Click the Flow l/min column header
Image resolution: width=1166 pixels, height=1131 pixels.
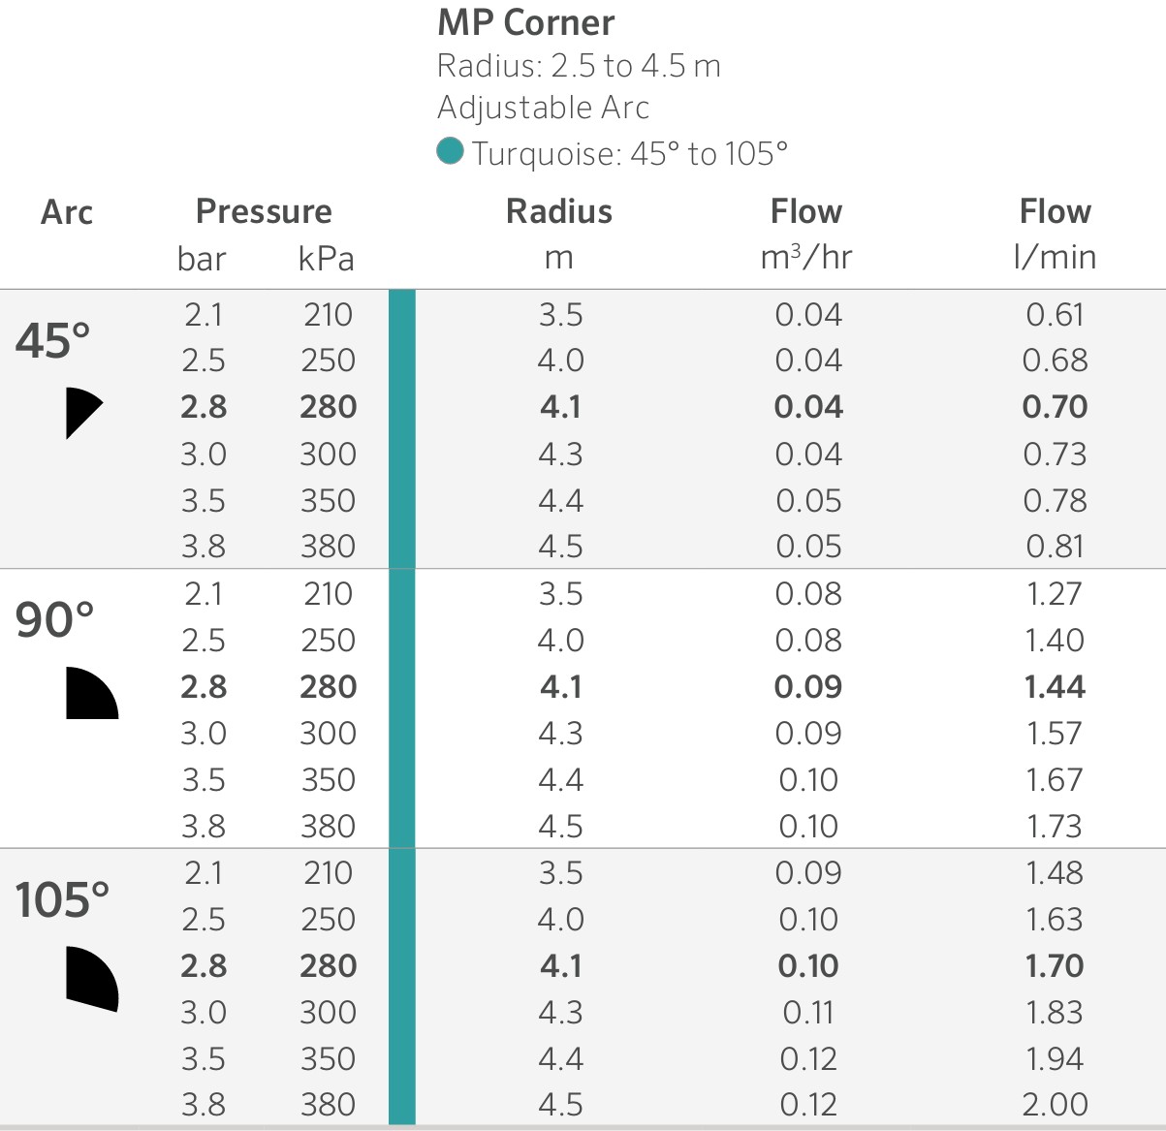pyautogui.click(x=1055, y=211)
